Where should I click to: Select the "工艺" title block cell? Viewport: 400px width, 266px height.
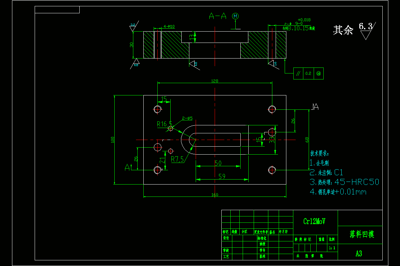point(226,257)
